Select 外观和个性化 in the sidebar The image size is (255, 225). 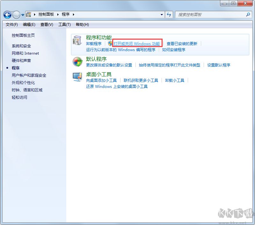click(24, 82)
